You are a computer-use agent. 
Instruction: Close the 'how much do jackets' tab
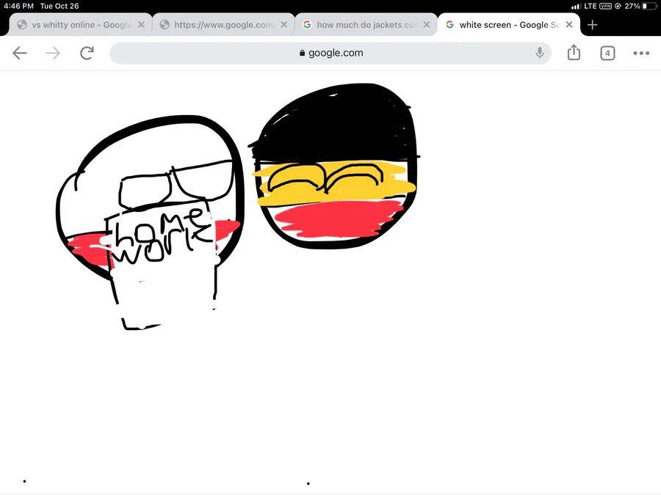point(427,25)
